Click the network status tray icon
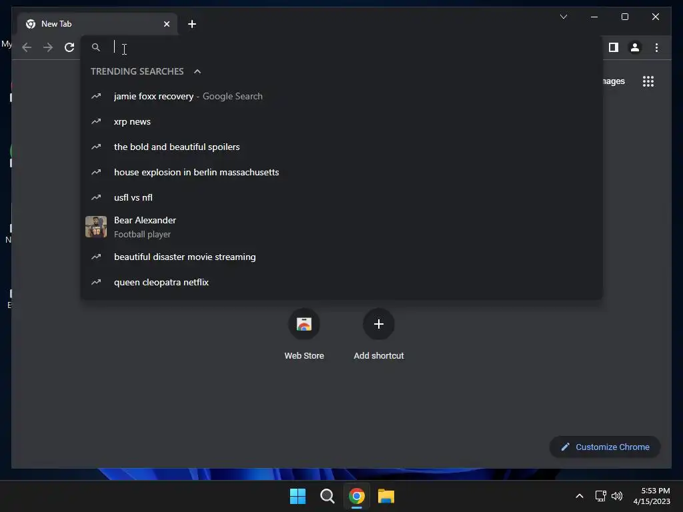 click(601, 496)
